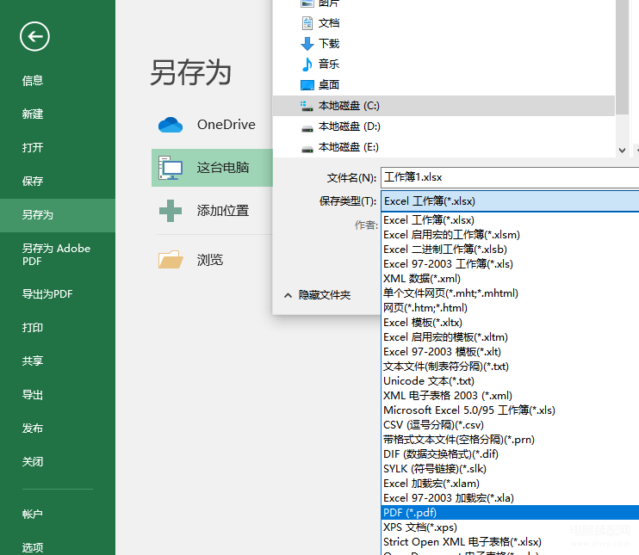The image size is (639, 555).
Task: Choose 文本文件(制表符分隔)(*.txt) option
Action: pyautogui.click(x=510, y=367)
